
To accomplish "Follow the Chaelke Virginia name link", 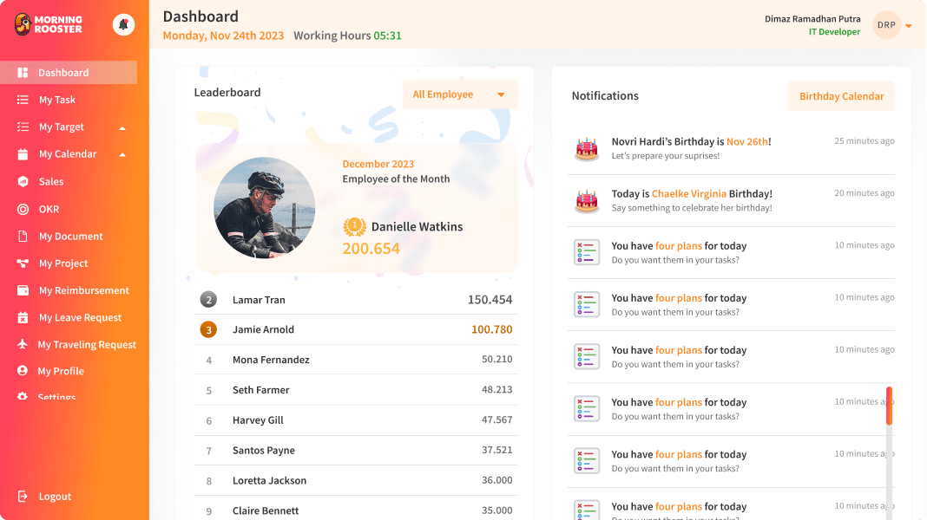I will point(689,193).
